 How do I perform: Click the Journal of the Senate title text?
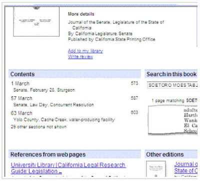point(116,25)
